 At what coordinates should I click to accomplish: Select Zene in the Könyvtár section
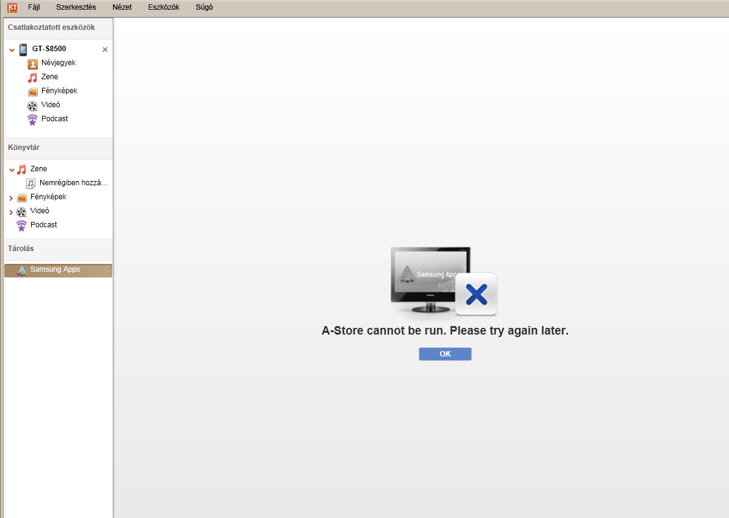[38, 169]
